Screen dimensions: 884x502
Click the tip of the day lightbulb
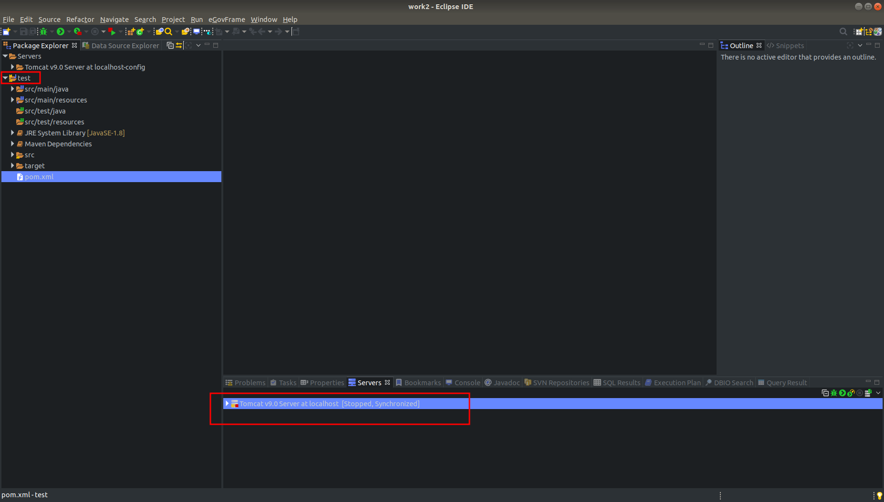tap(880, 495)
